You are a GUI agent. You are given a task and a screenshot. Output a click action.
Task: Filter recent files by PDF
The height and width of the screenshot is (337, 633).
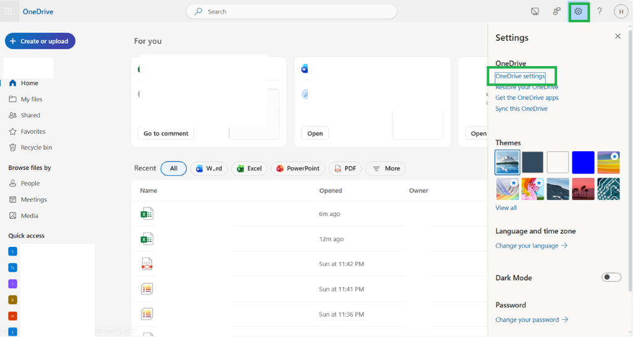345,168
